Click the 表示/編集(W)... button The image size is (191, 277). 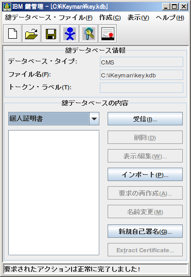[145, 156]
